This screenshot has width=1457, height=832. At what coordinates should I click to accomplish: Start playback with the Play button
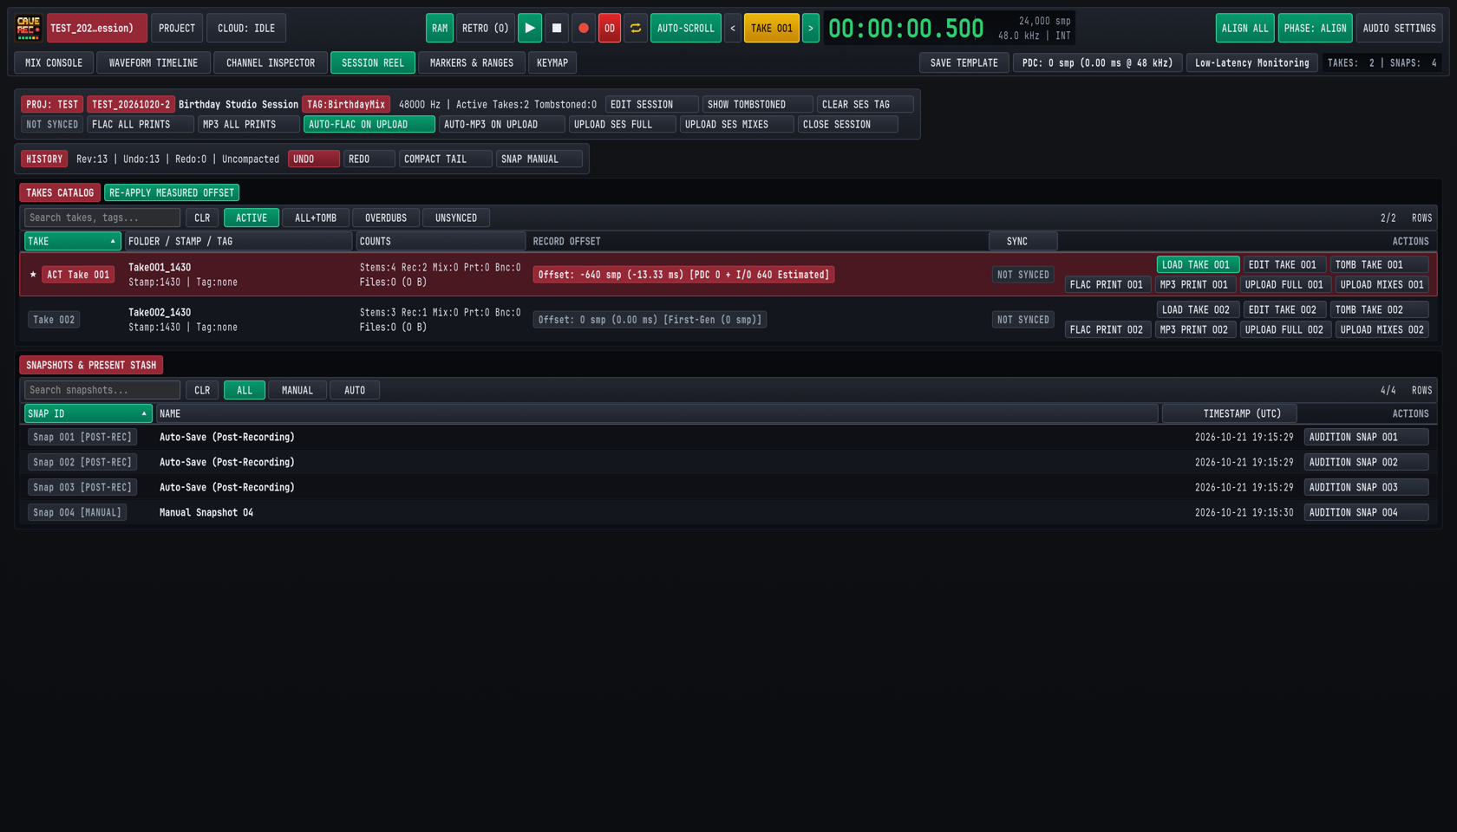530,28
